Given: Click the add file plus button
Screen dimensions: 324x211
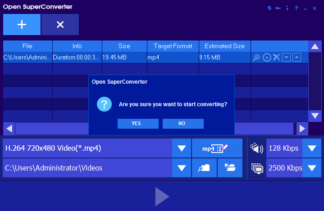Looking at the screenshot, I should 22,25.
